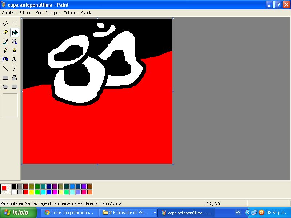This screenshot has width=291, height=218.
Task: Choose the Curve tool
Action: pos(15,69)
